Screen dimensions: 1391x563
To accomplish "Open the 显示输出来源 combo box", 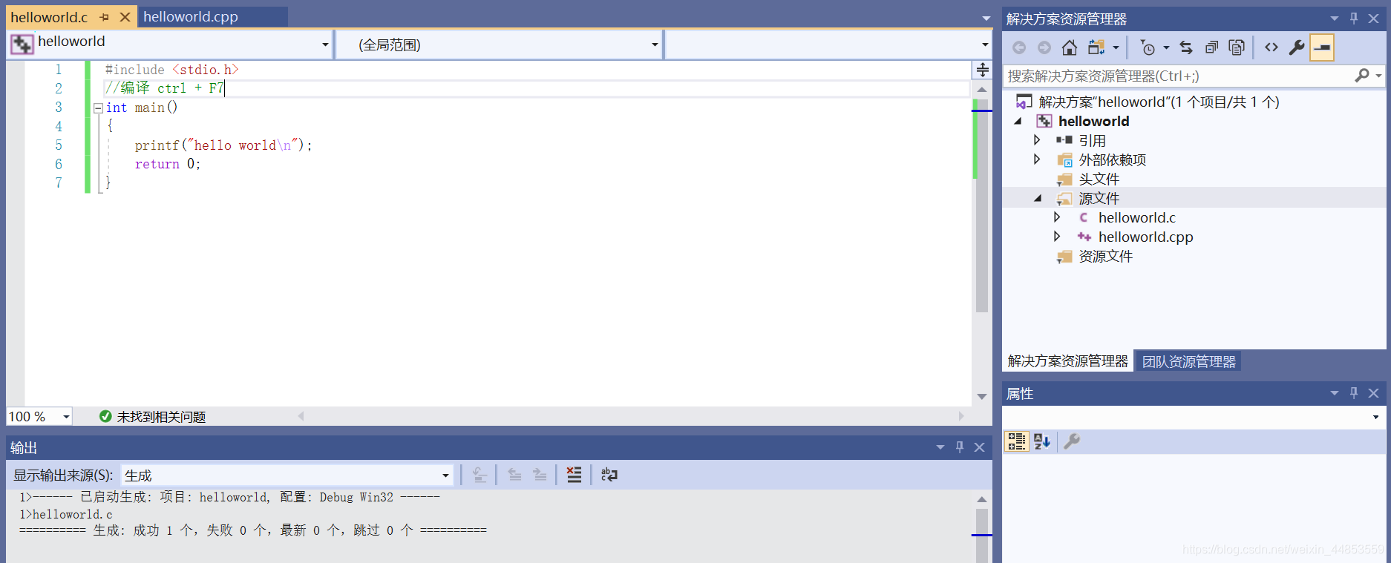I will (287, 475).
